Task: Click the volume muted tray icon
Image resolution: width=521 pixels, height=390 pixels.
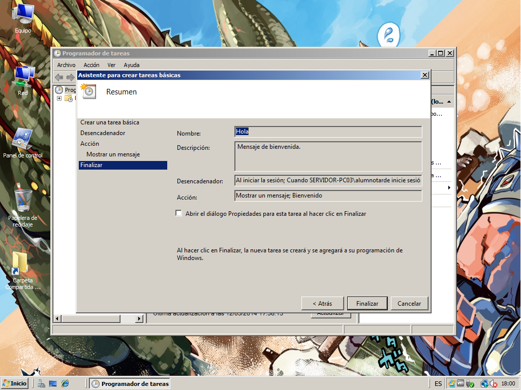Action: coord(494,384)
